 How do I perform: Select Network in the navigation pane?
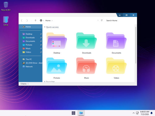coord(29,67)
